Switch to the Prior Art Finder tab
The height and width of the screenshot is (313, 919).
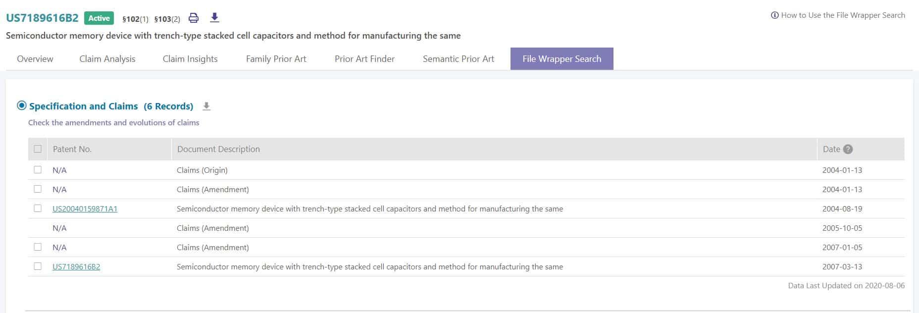tap(364, 59)
